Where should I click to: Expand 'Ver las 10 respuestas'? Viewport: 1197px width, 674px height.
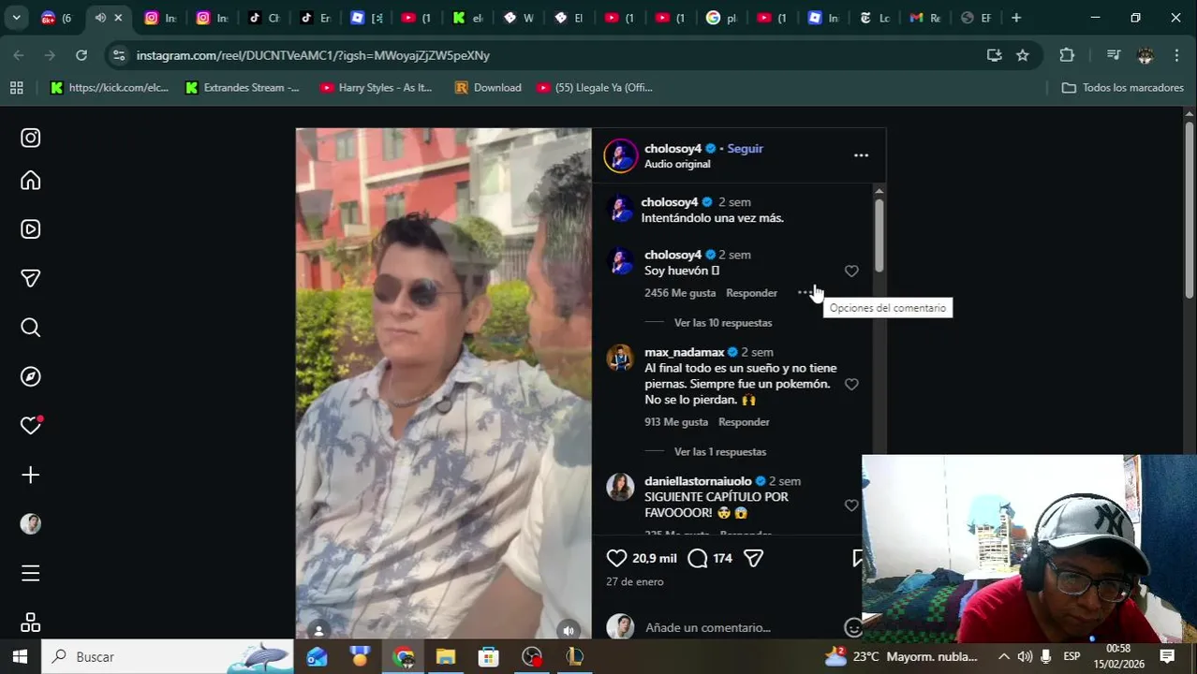click(722, 323)
